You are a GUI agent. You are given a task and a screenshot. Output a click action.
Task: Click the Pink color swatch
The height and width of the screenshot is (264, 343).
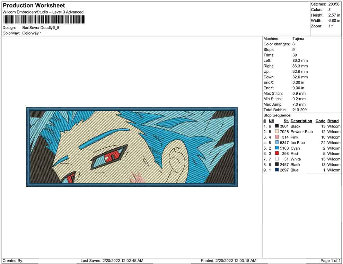tap(277, 137)
